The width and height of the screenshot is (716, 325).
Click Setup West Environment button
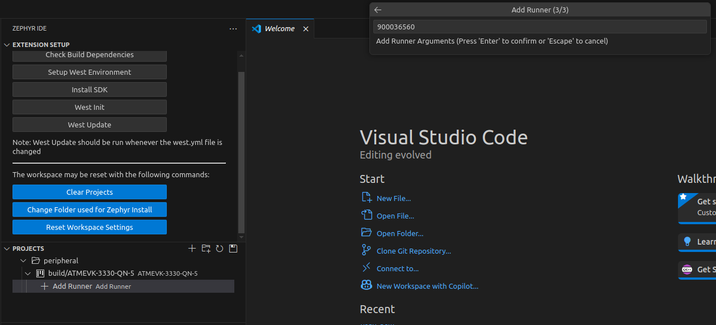[90, 72]
